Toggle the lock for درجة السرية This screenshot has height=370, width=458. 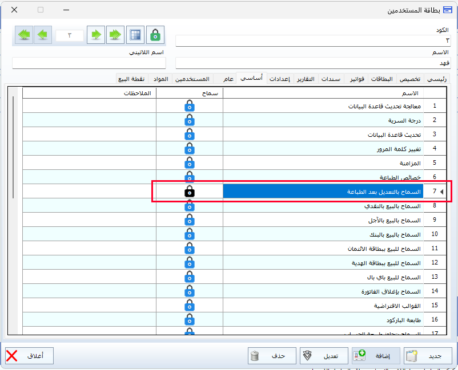(x=190, y=120)
